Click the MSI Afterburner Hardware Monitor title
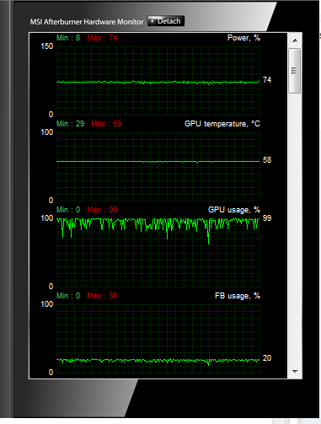Viewport: 321px width, 424px height. (87, 22)
